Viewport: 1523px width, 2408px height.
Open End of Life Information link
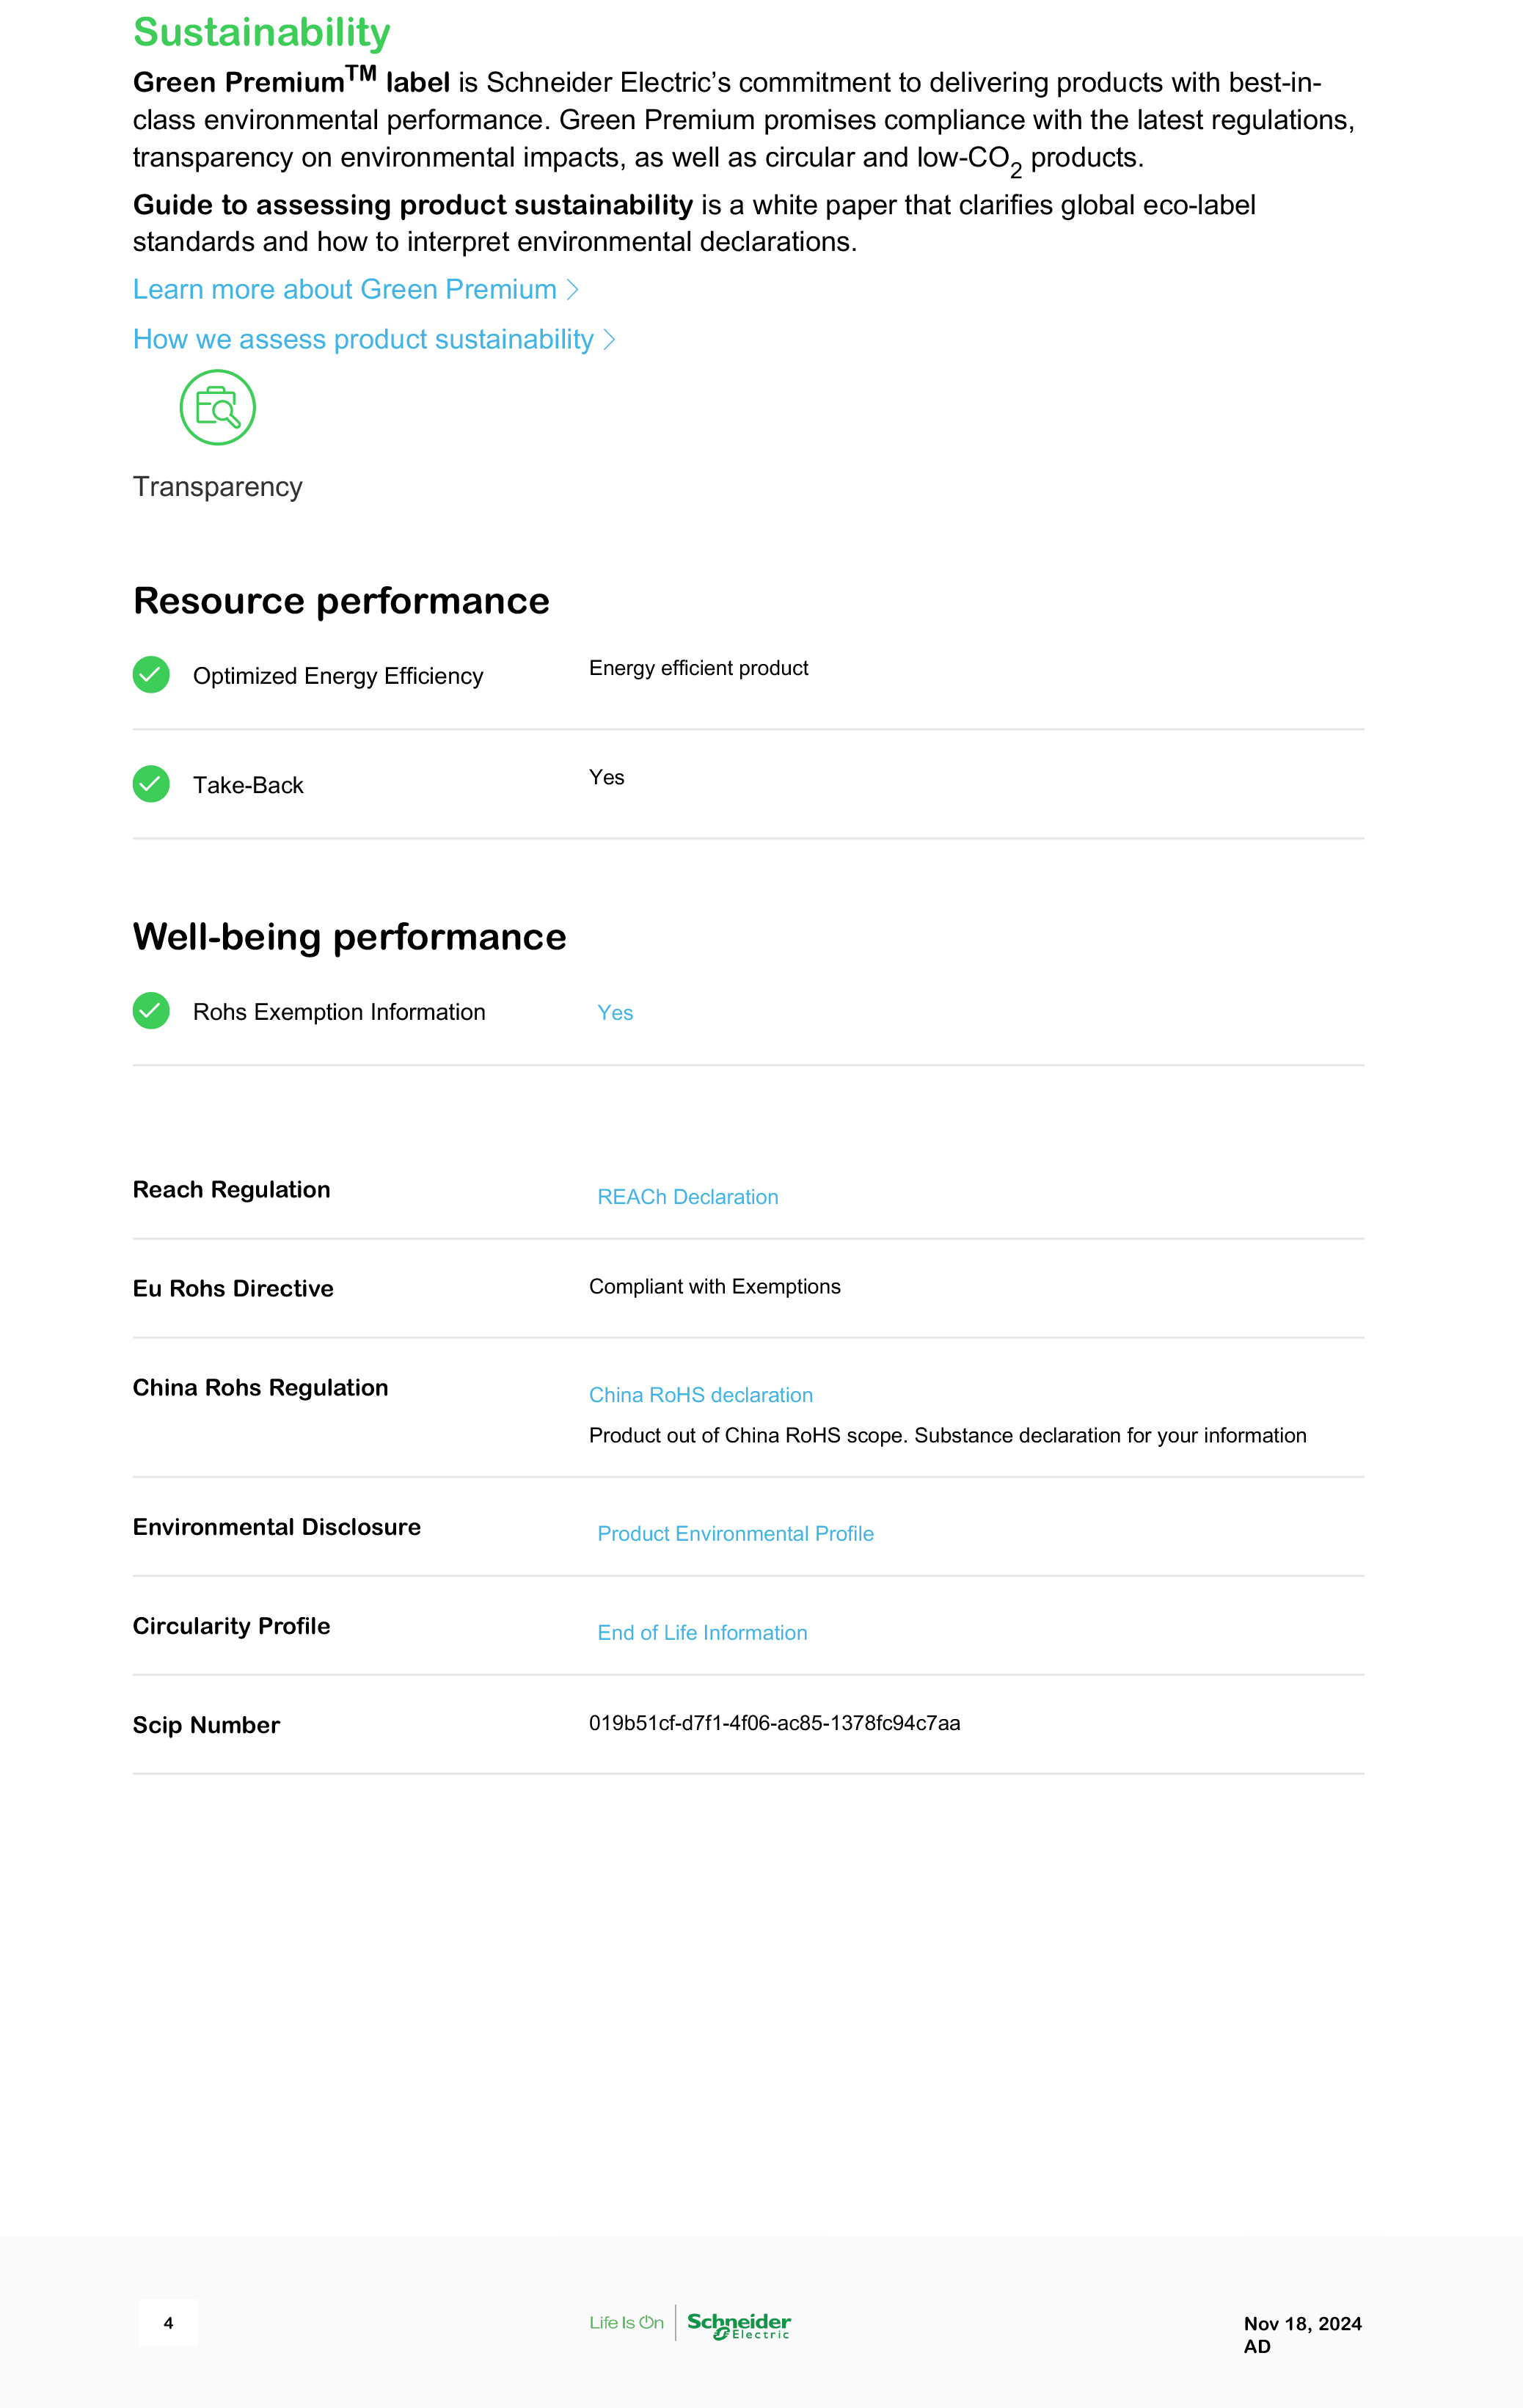click(702, 1633)
